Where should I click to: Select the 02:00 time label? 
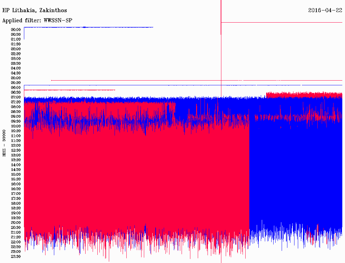16,49
